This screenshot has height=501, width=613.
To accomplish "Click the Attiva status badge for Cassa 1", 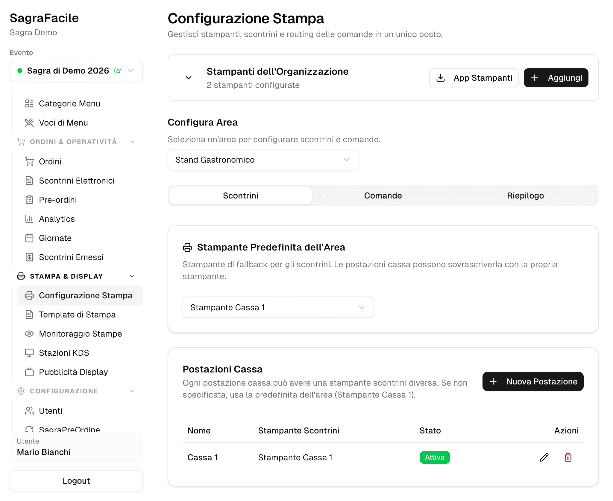I will tap(435, 457).
